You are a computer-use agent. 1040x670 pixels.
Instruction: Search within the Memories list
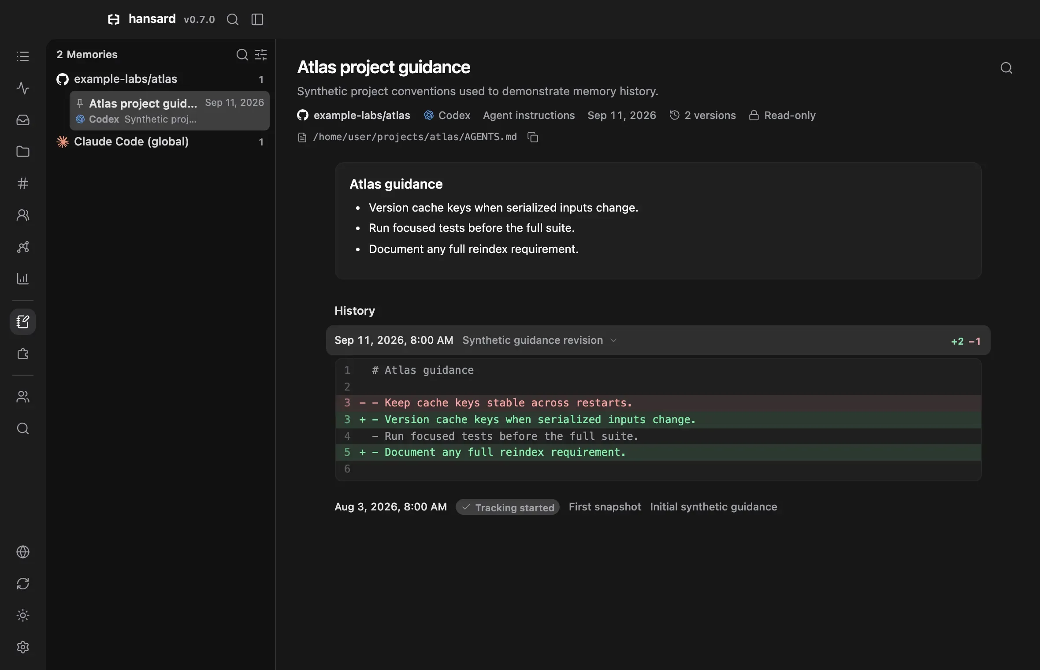(x=242, y=55)
